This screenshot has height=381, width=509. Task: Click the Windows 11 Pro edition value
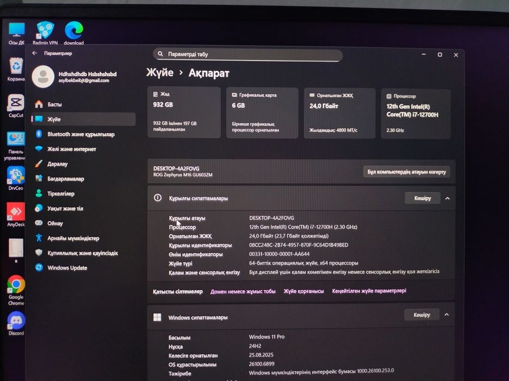coord(267,337)
